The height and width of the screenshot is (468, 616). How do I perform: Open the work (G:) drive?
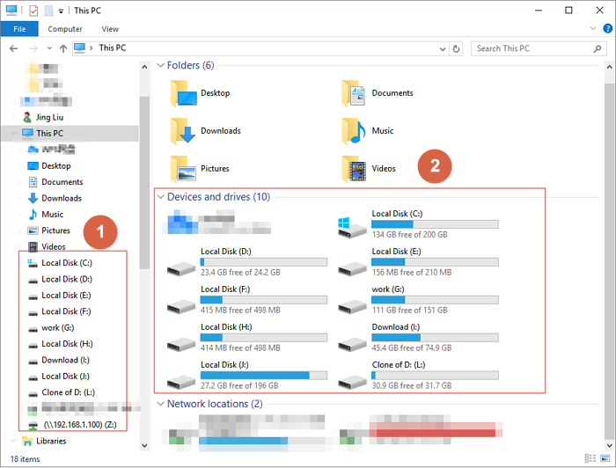tap(352, 304)
